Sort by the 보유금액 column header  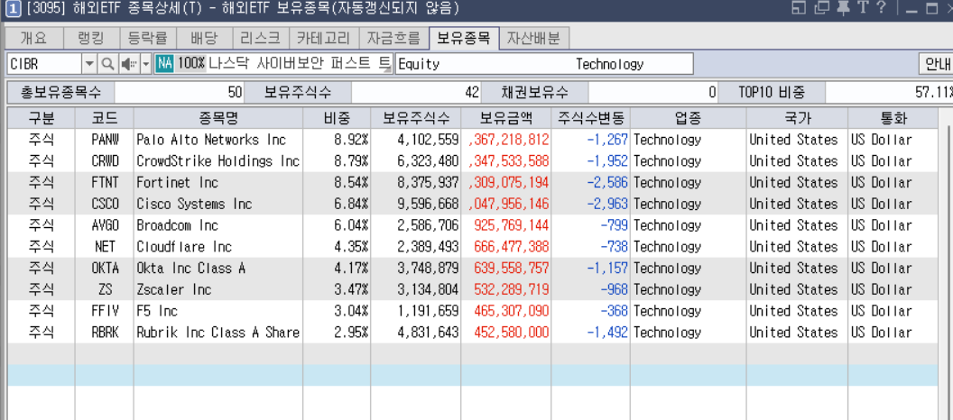coord(505,118)
